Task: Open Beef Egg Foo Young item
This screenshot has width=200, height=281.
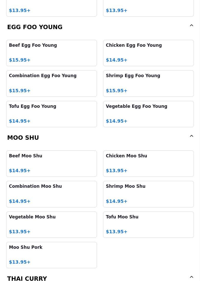Action: pyautogui.click(x=51, y=53)
